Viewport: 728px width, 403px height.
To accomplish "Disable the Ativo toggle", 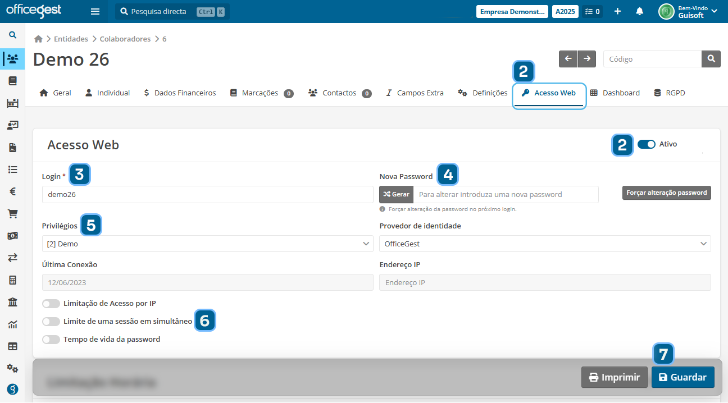I will pos(646,144).
